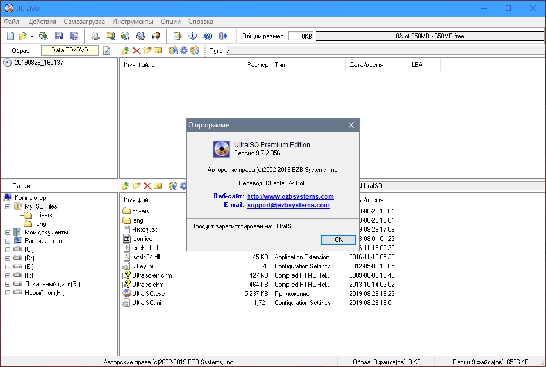Click the upper Up folder icon
Viewport: 546px width, 367px height.
pyautogui.click(x=125, y=51)
